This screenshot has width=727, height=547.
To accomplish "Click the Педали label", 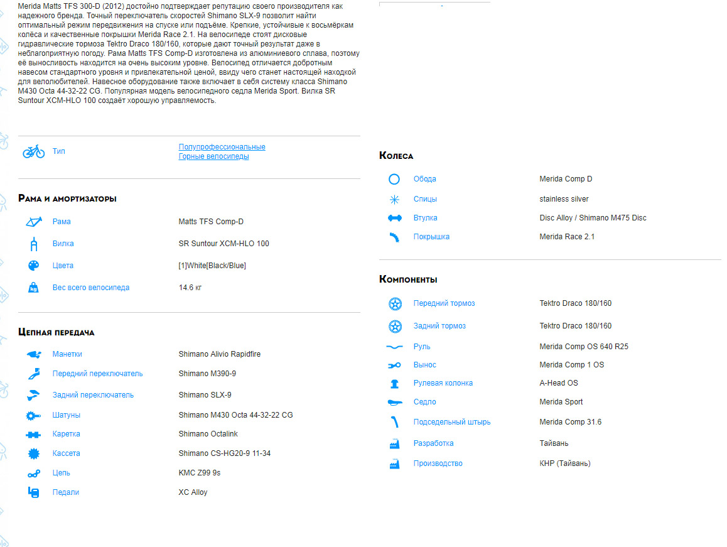I will click(66, 492).
